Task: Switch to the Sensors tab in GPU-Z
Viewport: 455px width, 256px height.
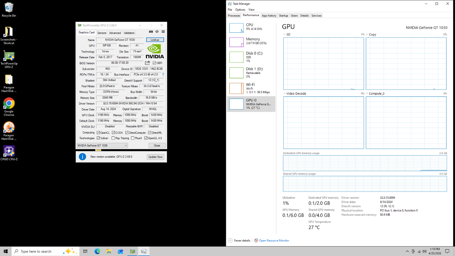Action: (x=102, y=33)
